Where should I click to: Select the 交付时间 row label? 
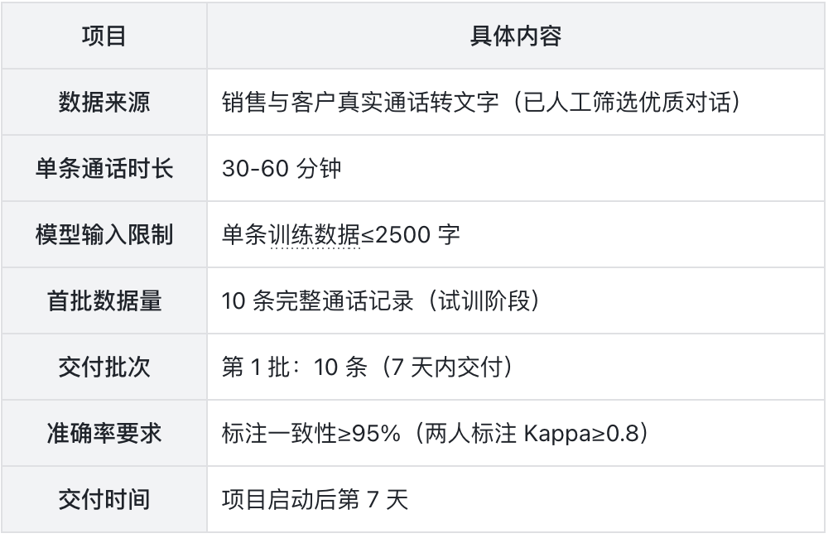(104, 500)
